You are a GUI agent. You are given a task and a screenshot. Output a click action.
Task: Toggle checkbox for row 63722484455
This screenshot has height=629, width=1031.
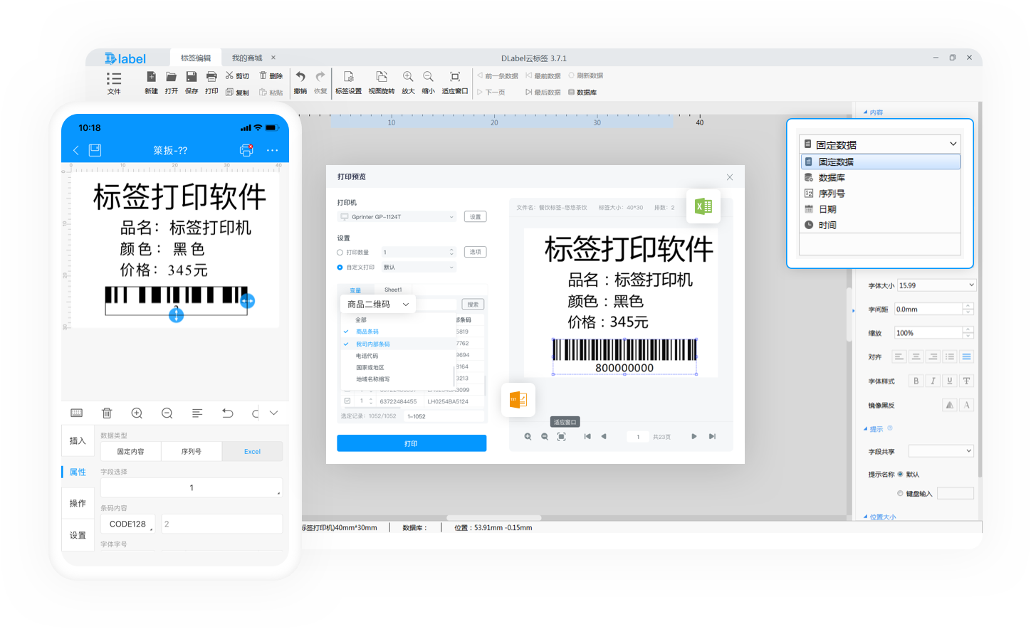pos(347,401)
